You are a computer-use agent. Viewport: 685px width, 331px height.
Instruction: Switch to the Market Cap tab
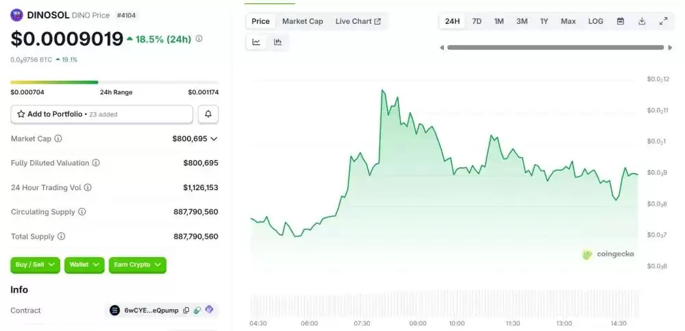point(302,21)
